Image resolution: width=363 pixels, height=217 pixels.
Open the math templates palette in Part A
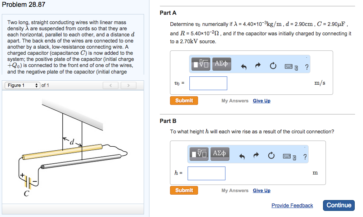200,64
